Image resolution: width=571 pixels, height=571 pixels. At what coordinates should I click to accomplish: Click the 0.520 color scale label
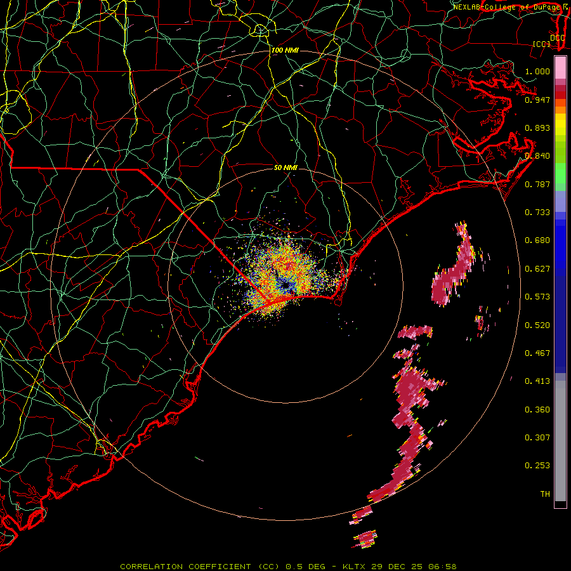pos(537,325)
